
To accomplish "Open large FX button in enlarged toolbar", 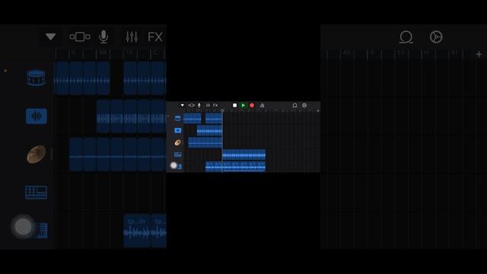I will click(155, 37).
